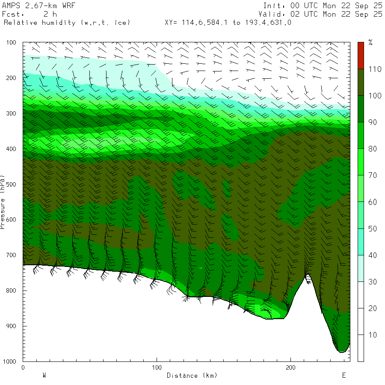Click the 'Pressure (hPa)' axis label

pos(3,202)
